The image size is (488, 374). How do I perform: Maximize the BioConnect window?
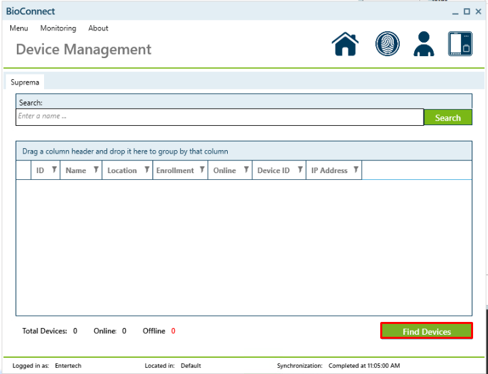point(466,11)
